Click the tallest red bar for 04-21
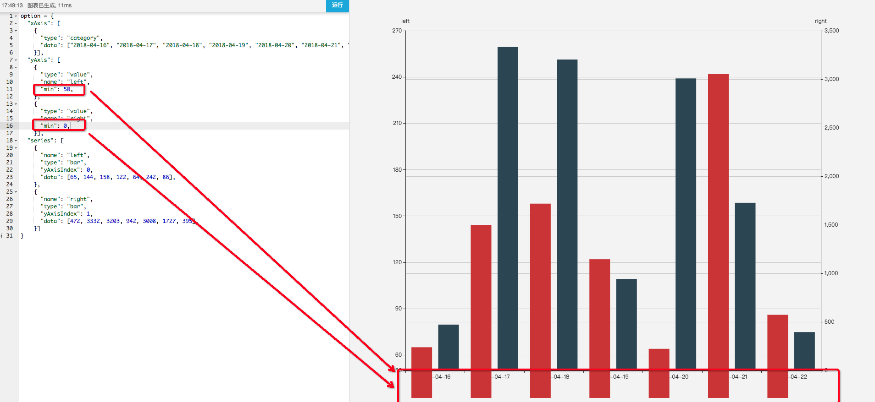 coord(718,236)
